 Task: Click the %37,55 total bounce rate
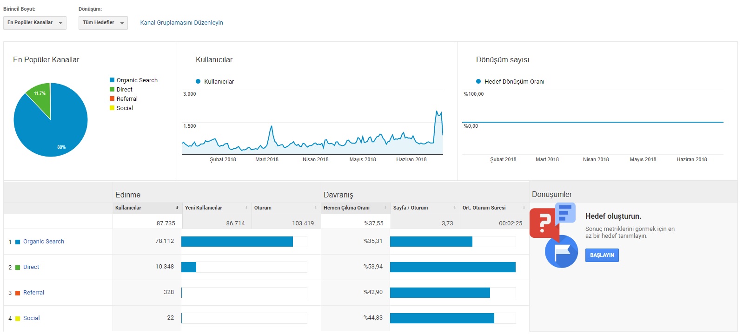click(x=374, y=223)
